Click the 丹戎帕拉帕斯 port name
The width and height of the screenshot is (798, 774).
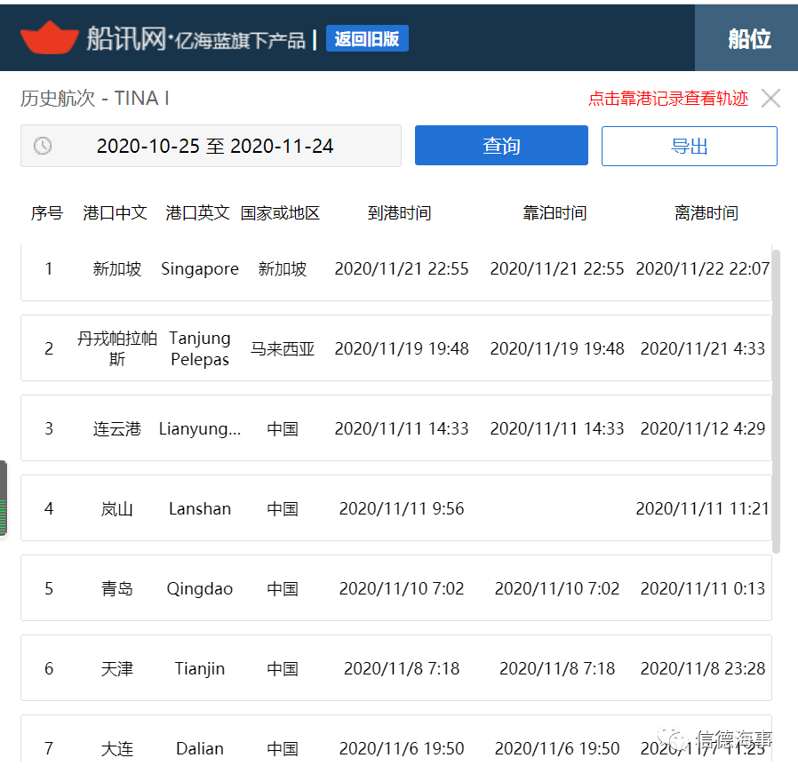point(117,348)
